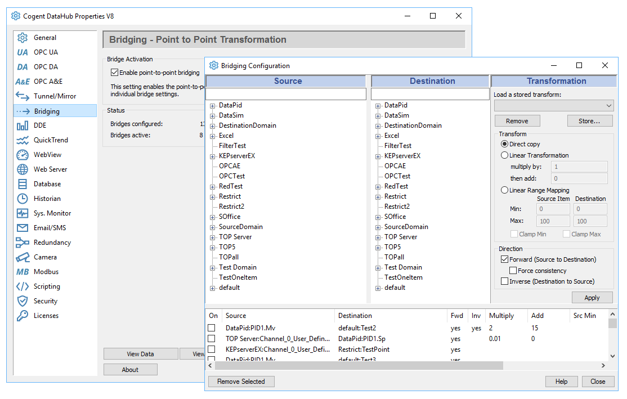Expand TOP Server in Source tree
Screen dimensions: 627x399
[212, 237]
